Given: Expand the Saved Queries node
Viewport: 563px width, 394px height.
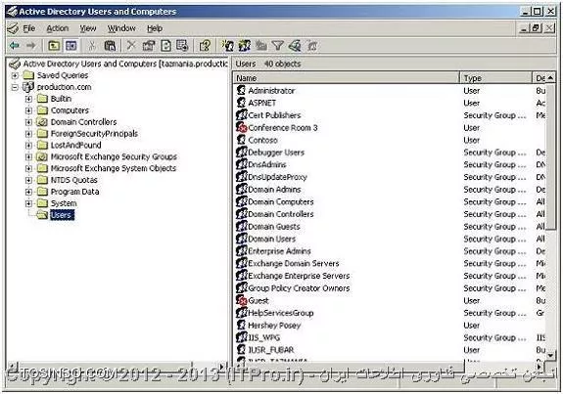Looking at the screenshot, I should pos(15,75).
